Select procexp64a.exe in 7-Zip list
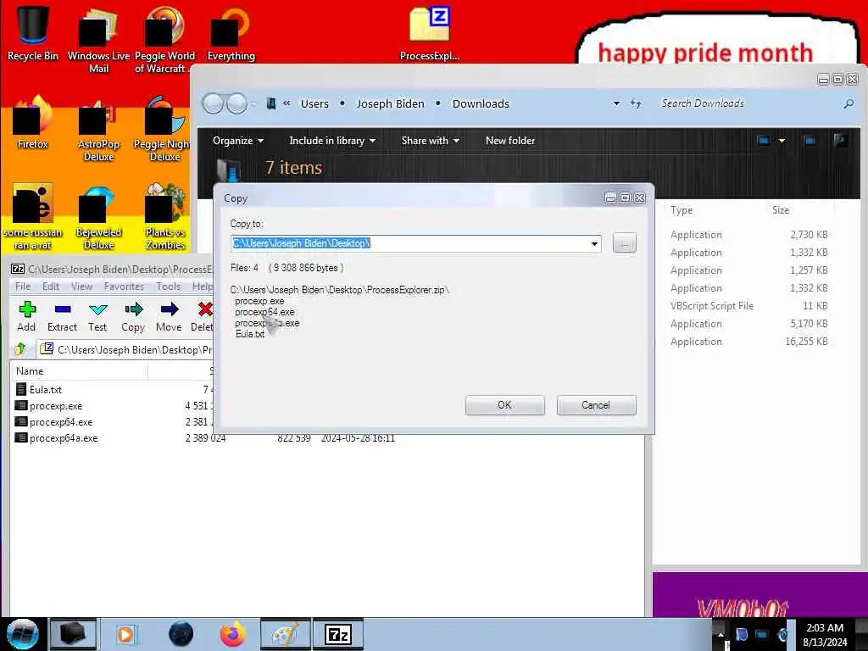This screenshot has height=651, width=868. (64, 438)
